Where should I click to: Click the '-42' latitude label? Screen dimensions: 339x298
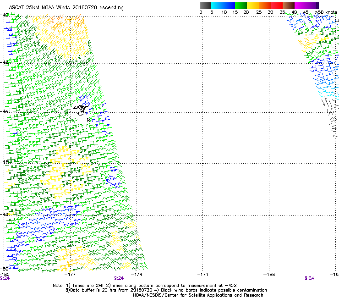4,62
